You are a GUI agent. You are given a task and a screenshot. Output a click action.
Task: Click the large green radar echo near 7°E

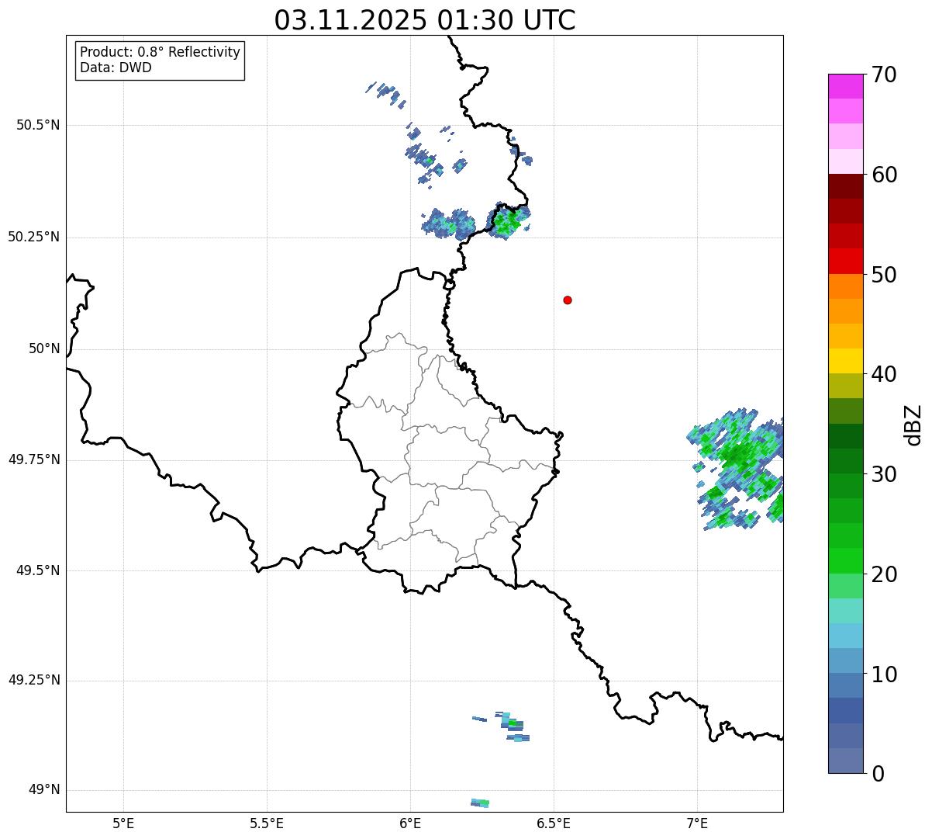click(737, 470)
